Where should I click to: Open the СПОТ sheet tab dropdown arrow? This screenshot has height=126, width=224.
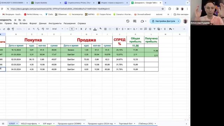point(17,124)
